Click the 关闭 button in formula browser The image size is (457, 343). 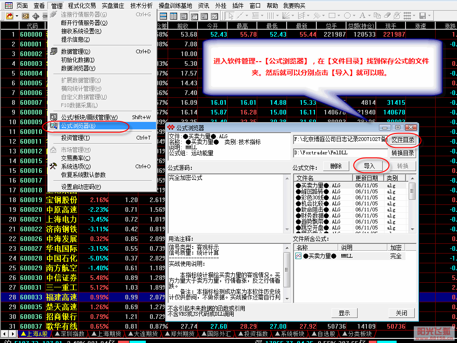click(401, 313)
